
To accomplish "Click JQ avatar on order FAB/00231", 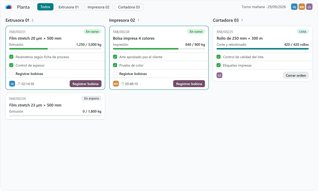I will (12, 84).
